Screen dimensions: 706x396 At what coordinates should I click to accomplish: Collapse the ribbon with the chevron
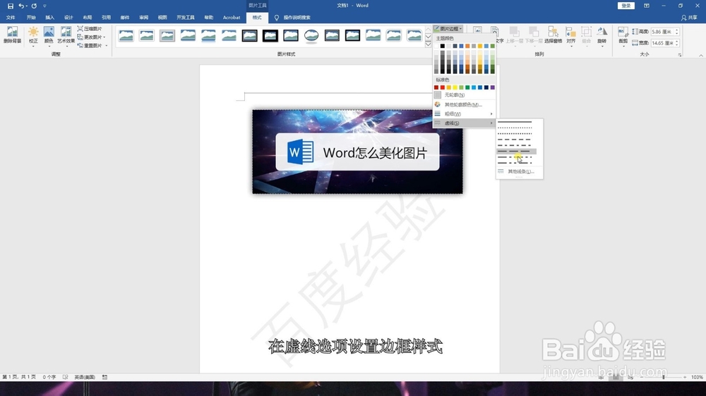tap(700, 55)
